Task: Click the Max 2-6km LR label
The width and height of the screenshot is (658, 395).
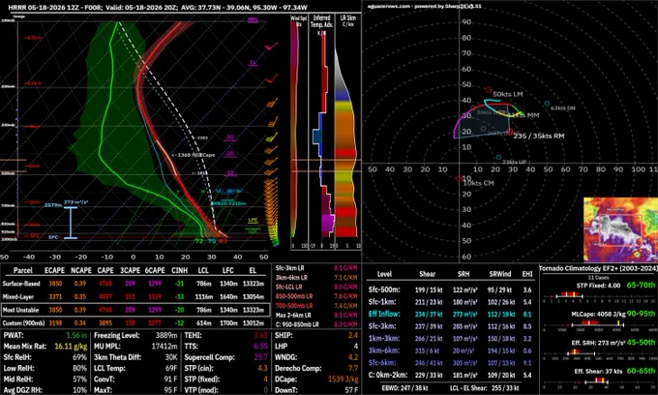Action: pyautogui.click(x=293, y=316)
